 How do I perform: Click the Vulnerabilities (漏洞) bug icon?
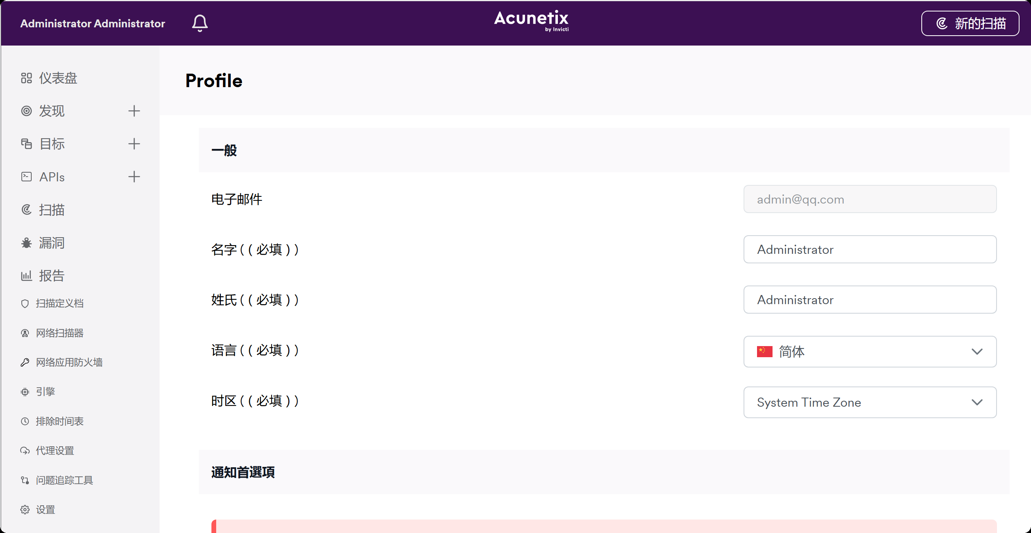tap(27, 243)
